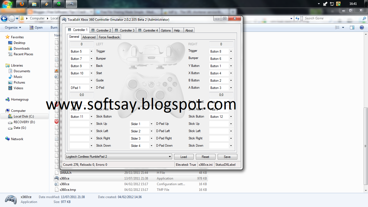Open Windows Explorer taskbar icon
368x207 pixels.
pyautogui.click(x=34, y=4)
